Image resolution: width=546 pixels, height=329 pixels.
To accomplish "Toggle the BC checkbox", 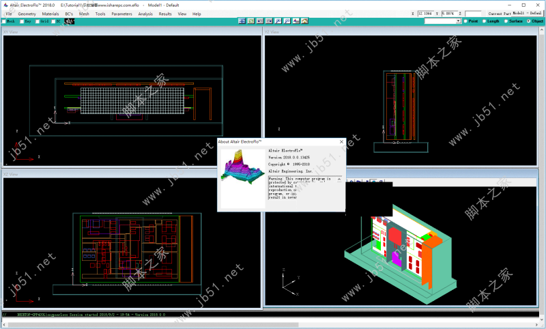I will click(53, 22).
